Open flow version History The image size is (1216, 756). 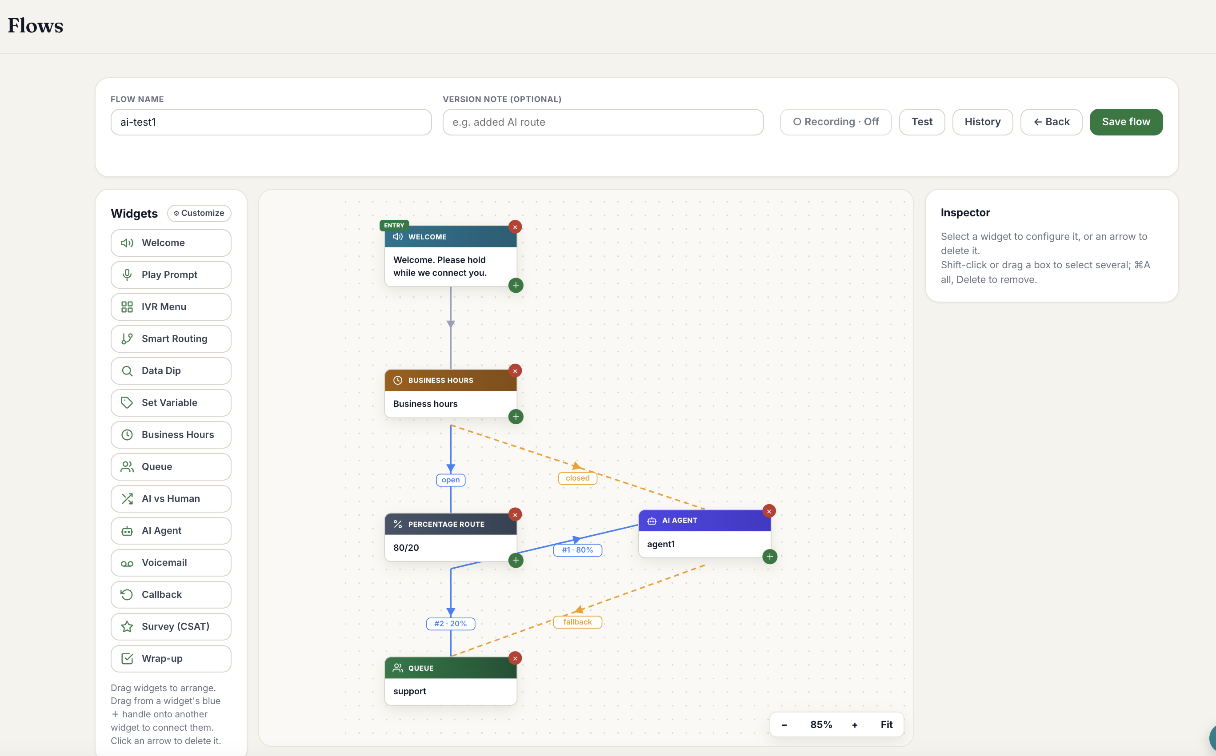[x=982, y=122]
